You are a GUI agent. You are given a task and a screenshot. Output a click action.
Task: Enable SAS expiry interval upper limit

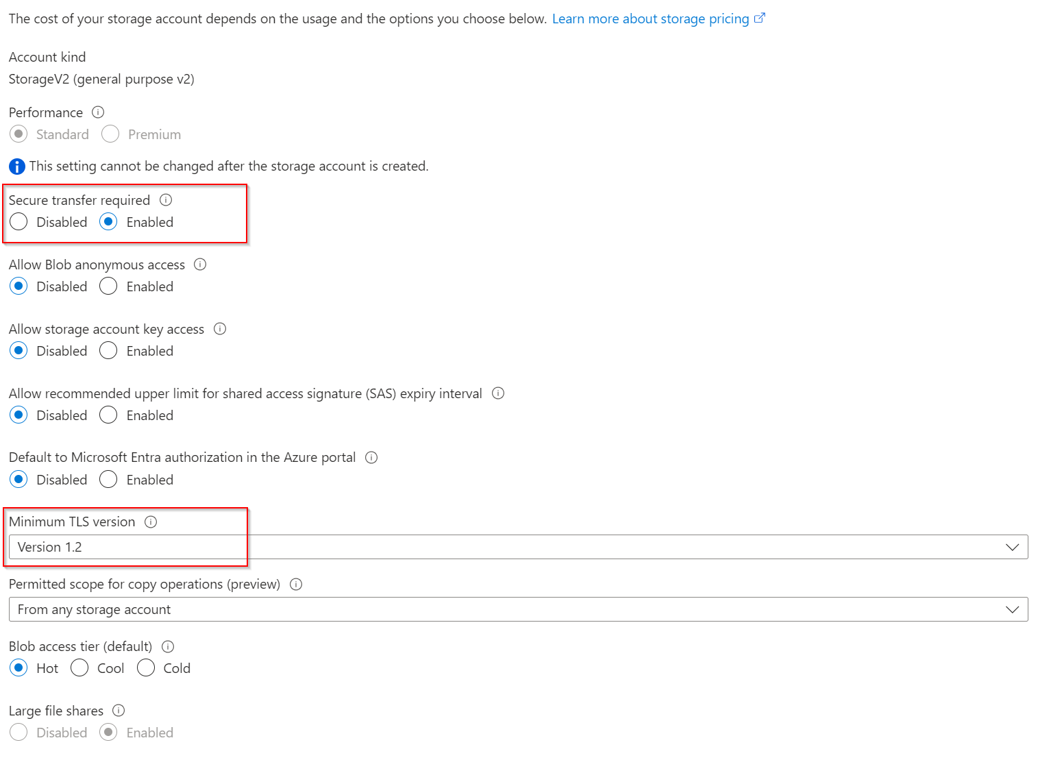(108, 415)
